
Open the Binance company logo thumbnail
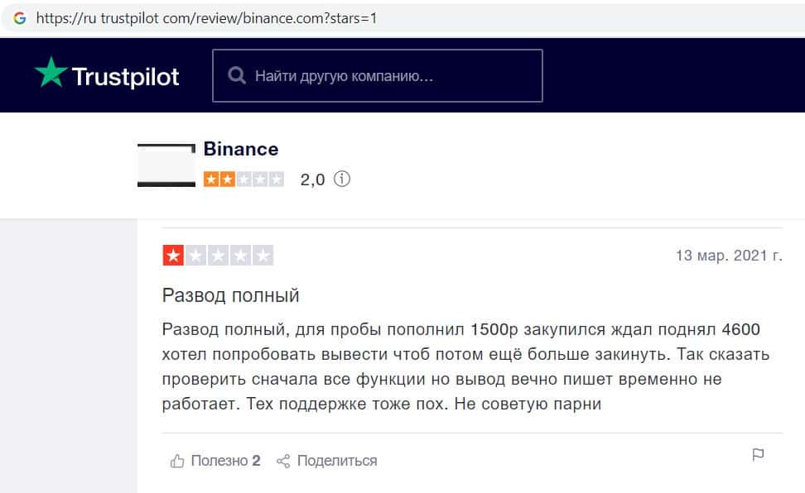(x=166, y=165)
